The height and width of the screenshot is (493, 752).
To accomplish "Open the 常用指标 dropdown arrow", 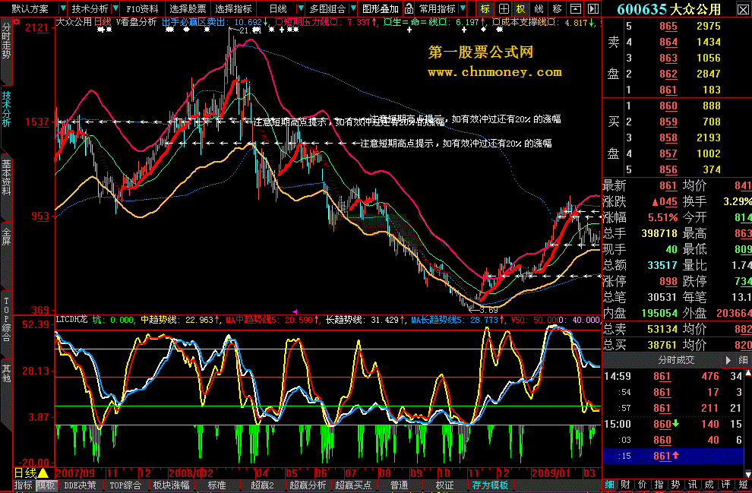I will pyautogui.click(x=463, y=8).
